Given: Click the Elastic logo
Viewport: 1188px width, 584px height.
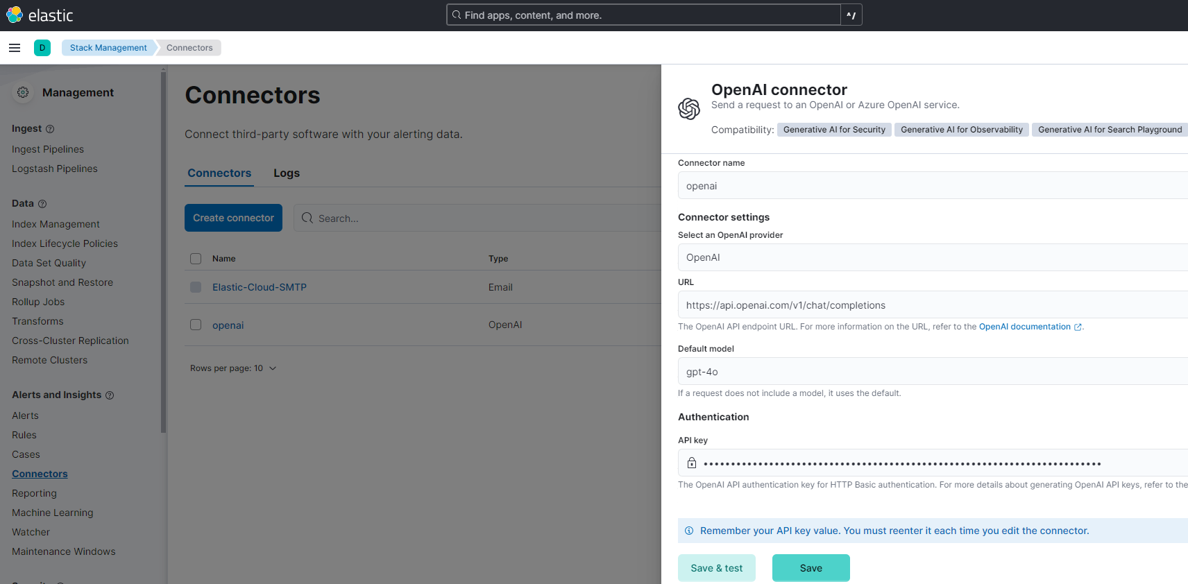Looking at the screenshot, I should pyautogui.click(x=40, y=15).
